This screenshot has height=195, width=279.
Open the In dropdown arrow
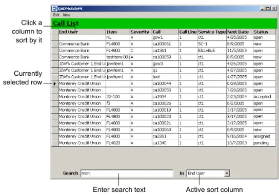[227, 173]
